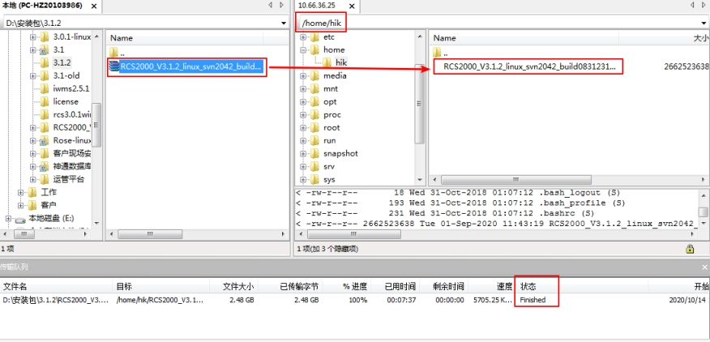Select the hik folder in remote tree
This screenshot has height=342, width=710.
click(341, 62)
